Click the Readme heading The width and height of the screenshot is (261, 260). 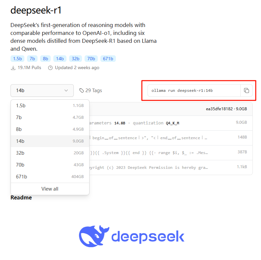coord(21,197)
